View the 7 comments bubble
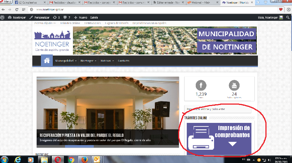 [67, 18]
